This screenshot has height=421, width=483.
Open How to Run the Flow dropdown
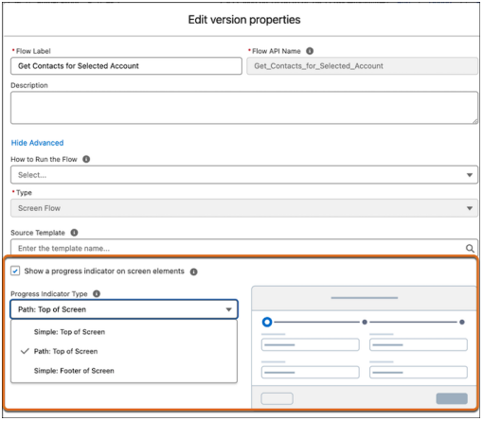pos(244,175)
